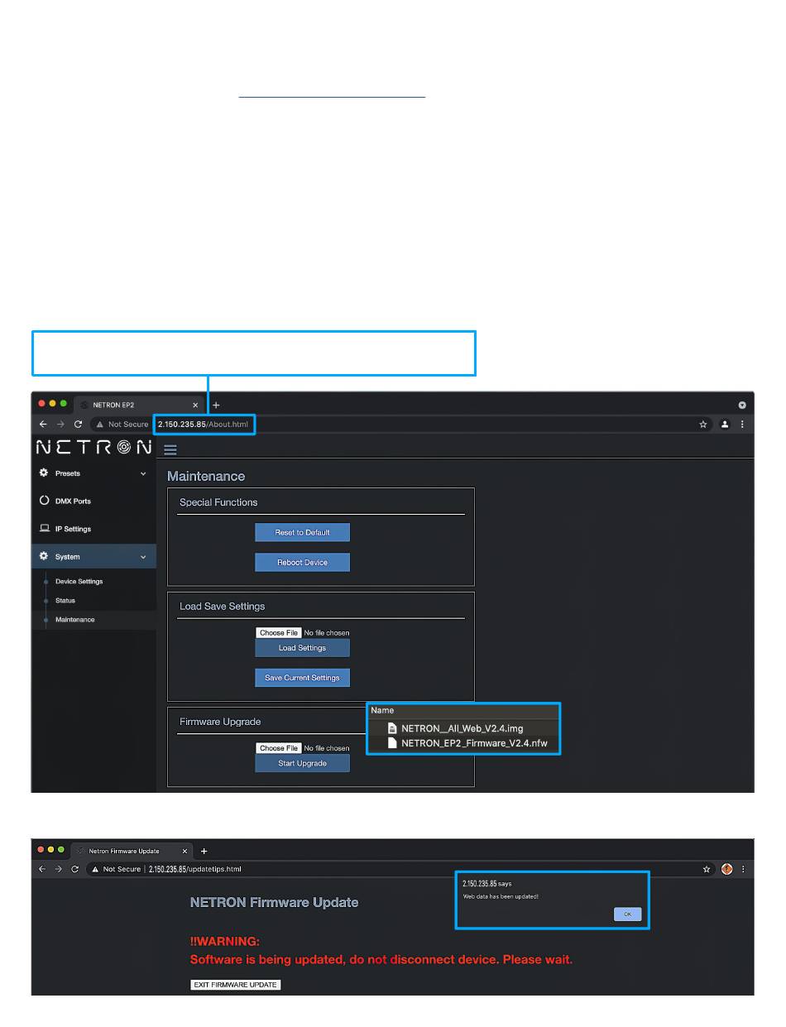Viewport: 786px width, 1027px height.
Task: Reload the NETRON EP2 About.html page
Action: (78, 424)
